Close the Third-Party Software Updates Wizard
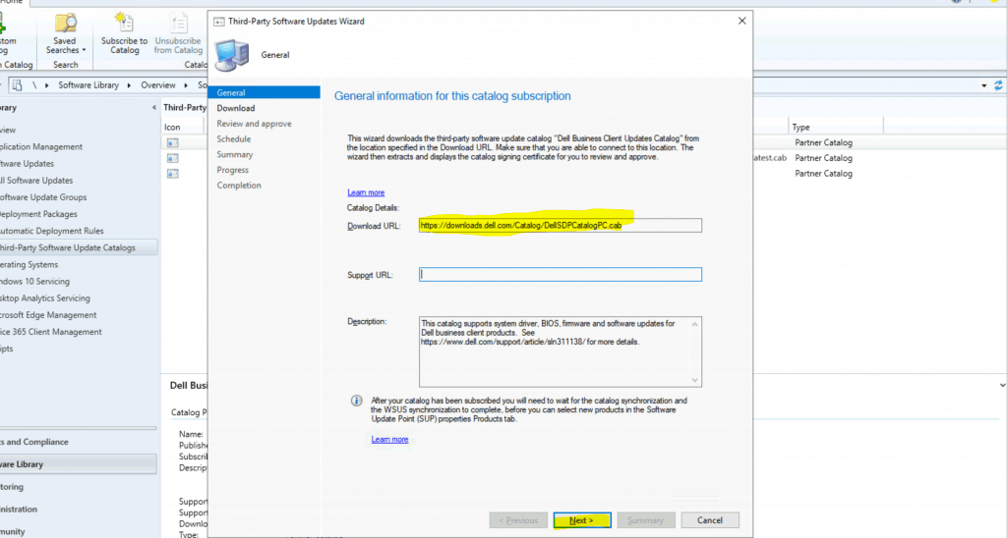Image resolution: width=1007 pixels, height=538 pixels. coord(741,22)
